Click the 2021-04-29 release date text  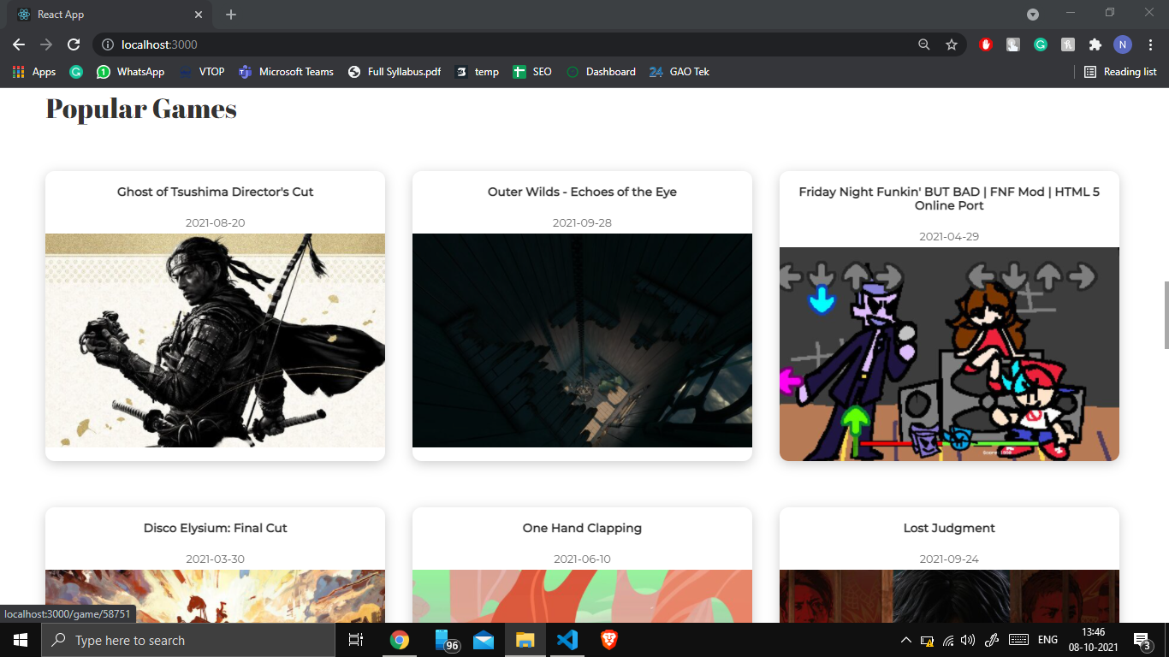point(949,237)
